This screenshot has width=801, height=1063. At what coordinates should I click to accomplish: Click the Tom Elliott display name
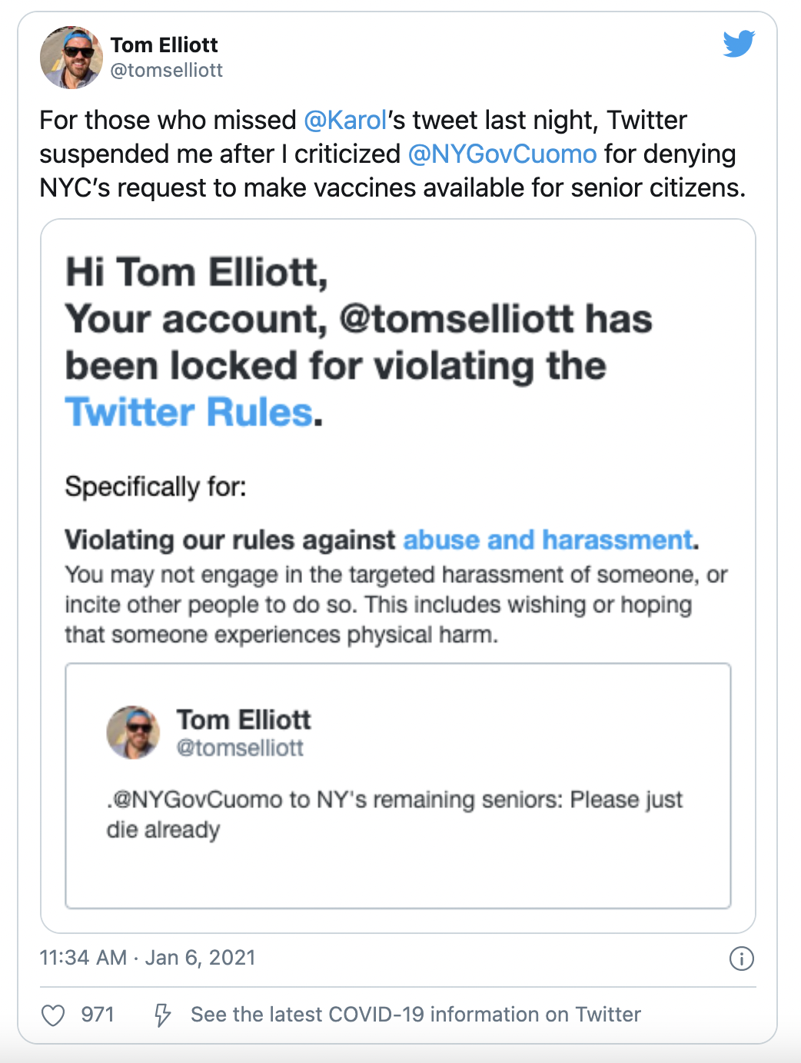click(x=165, y=45)
